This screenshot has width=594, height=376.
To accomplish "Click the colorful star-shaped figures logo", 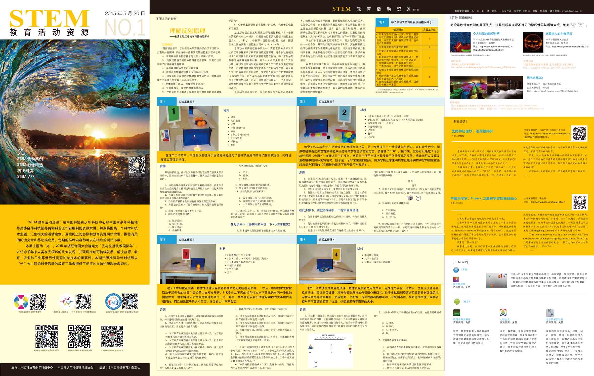I will (x=67, y=302).
